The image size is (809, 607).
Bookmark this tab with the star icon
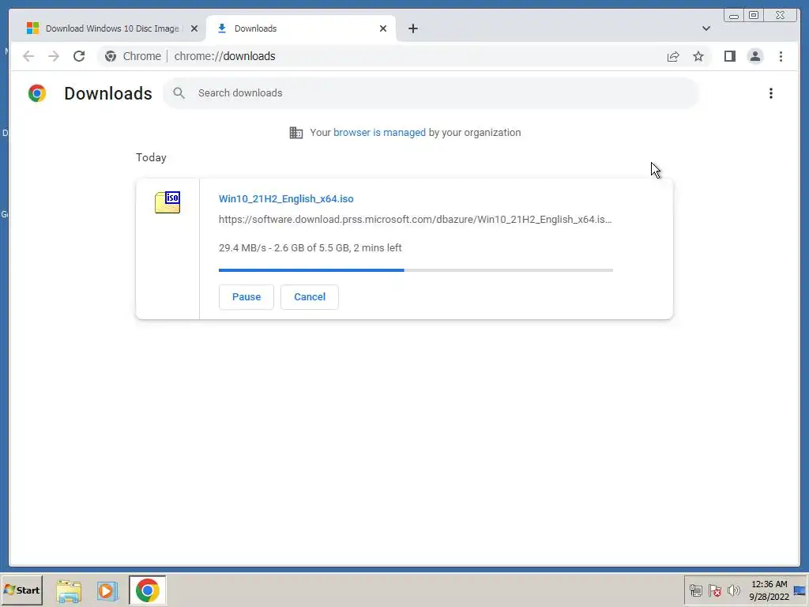coord(698,56)
